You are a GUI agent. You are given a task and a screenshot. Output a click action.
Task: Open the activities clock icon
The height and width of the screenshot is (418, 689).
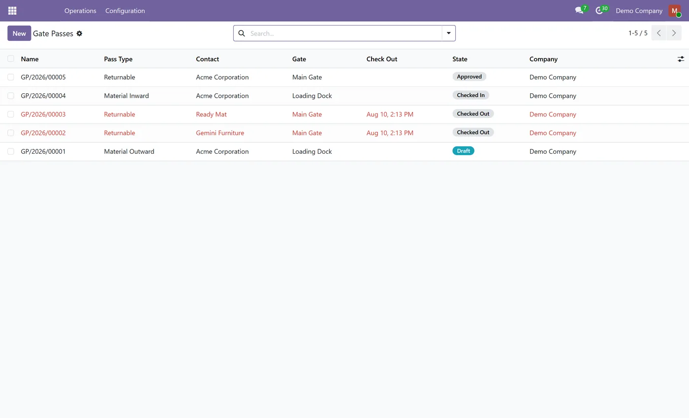tap(599, 10)
